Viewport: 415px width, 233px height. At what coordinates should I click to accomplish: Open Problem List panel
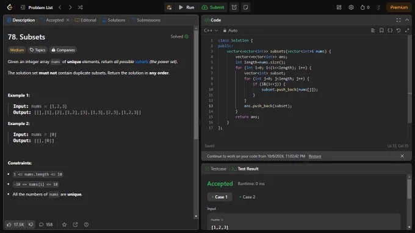[x=37, y=7]
